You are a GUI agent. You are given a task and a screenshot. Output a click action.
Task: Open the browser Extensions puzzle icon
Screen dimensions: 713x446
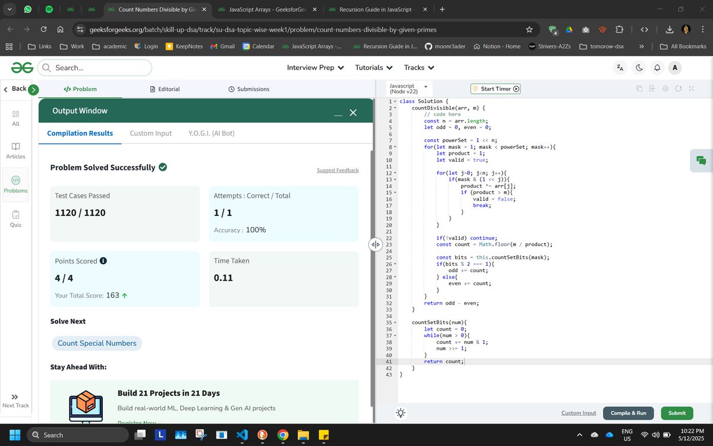click(x=619, y=29)
